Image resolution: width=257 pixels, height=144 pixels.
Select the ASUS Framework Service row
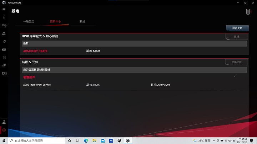click(x=134, y=85)
